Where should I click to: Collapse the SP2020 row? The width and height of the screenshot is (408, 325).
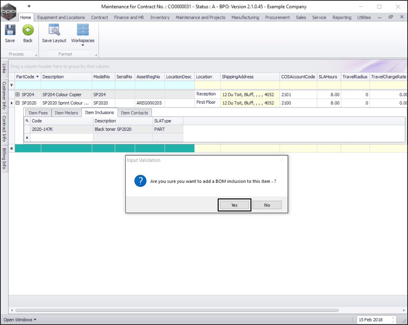[18, 103]
